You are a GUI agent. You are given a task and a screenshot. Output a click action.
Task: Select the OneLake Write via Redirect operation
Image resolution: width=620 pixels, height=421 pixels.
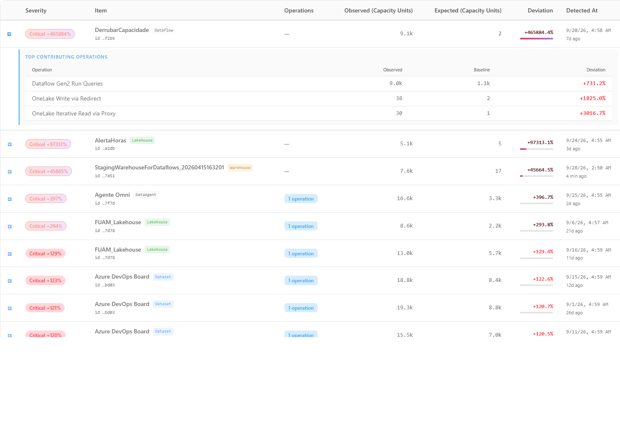click(66, 98)
